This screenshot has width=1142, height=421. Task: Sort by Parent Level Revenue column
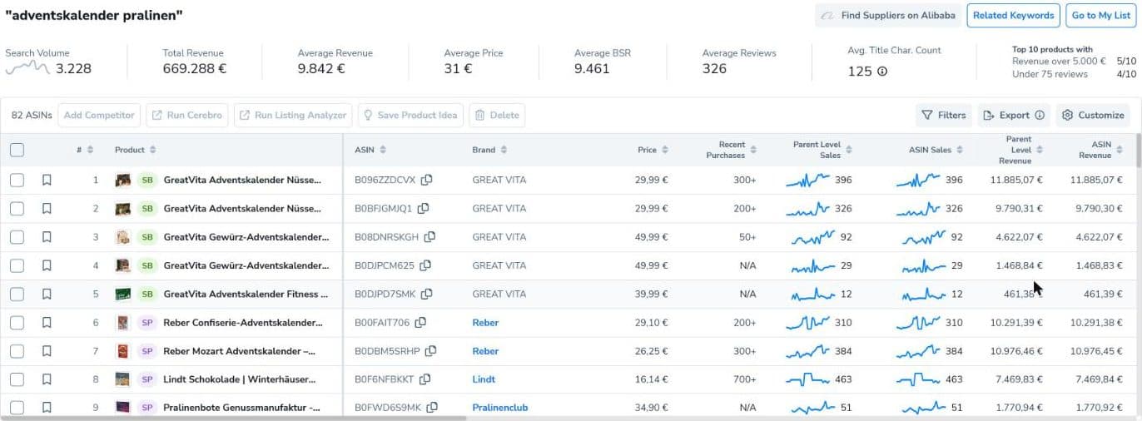pos(1040,150)
